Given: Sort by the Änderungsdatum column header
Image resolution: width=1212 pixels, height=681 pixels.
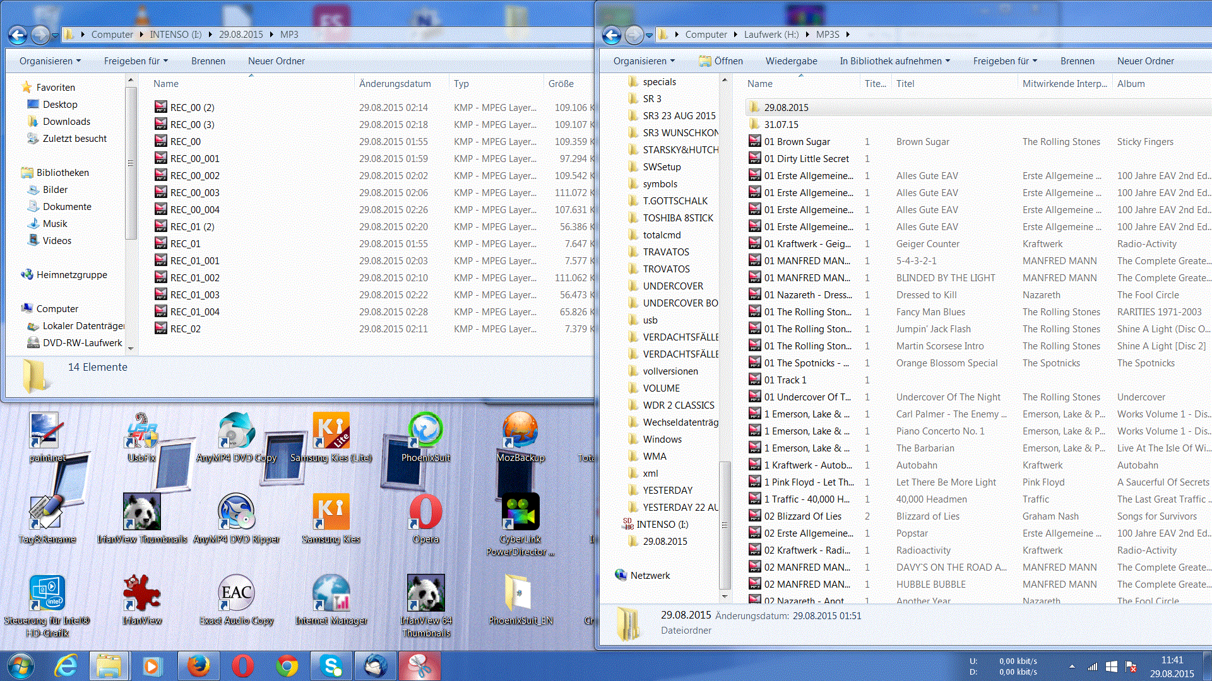Looking at the screenshot, I should [395, 84].
